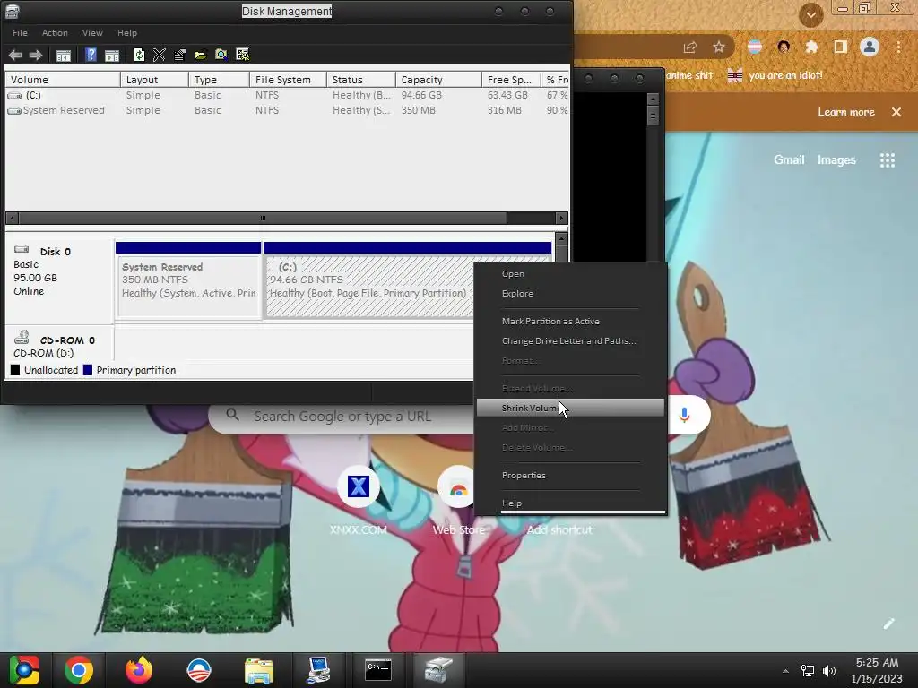Click the voice search microphone icon

click(x=684, y=416)
